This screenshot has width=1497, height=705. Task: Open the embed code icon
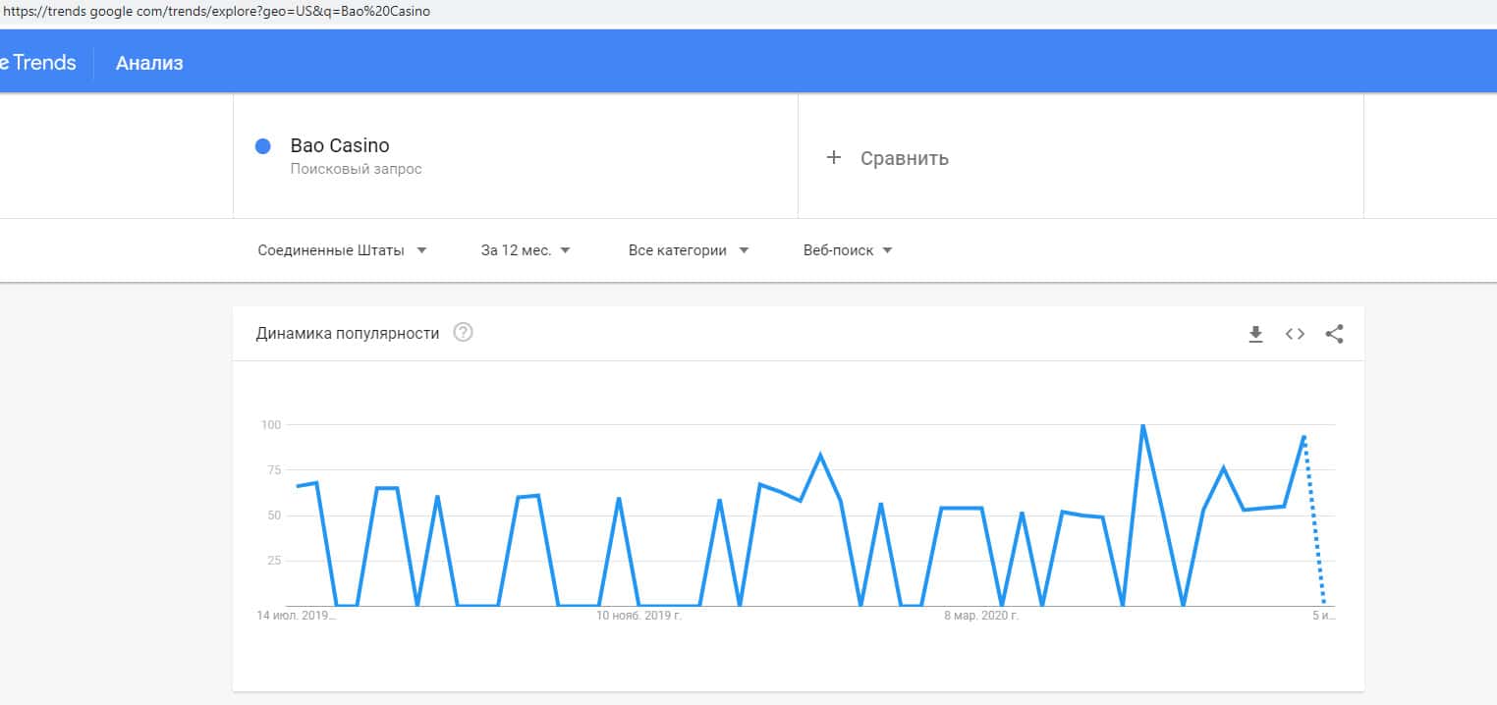pos(1295,334)
